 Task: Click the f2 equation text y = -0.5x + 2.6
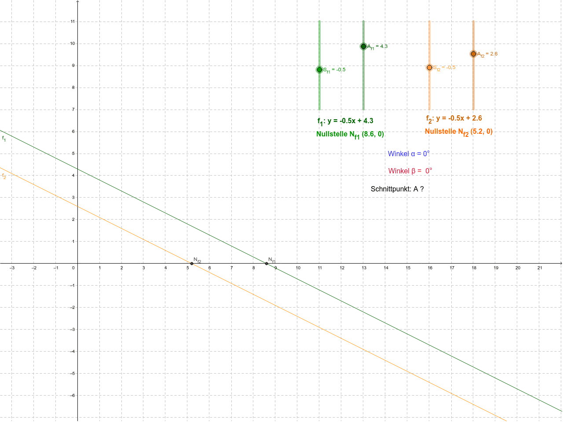click(x=454, y=118)
